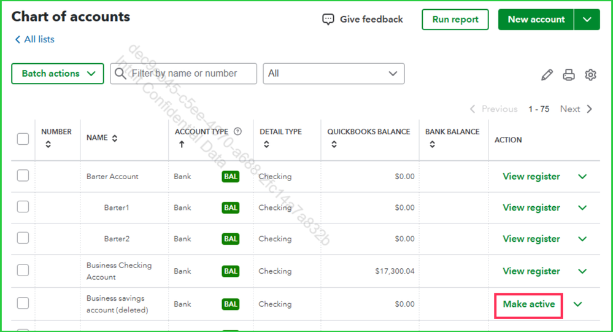Click the Give feedback speech bubble icon

coord(328,20)
